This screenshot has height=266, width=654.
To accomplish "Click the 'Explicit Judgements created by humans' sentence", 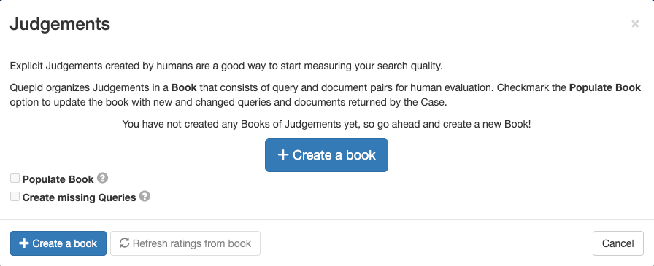I will point(226,66).
